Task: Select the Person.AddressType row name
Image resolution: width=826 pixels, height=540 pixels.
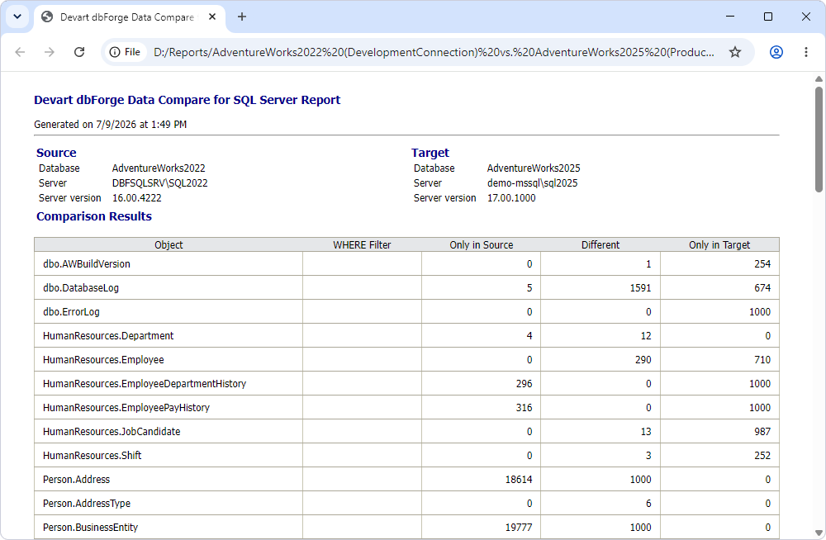Action: coord(87,504)
